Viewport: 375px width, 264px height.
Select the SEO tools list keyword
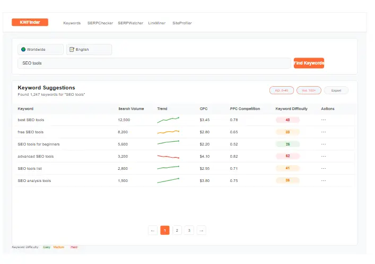pos(30,168)
